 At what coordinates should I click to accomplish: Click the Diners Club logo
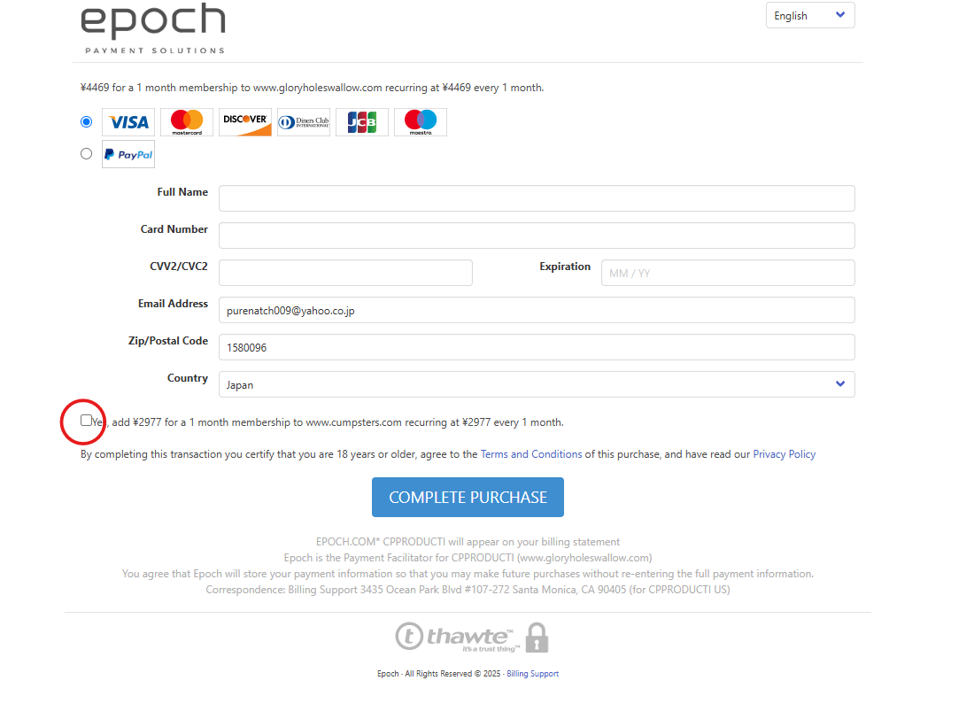coord(304,122)
